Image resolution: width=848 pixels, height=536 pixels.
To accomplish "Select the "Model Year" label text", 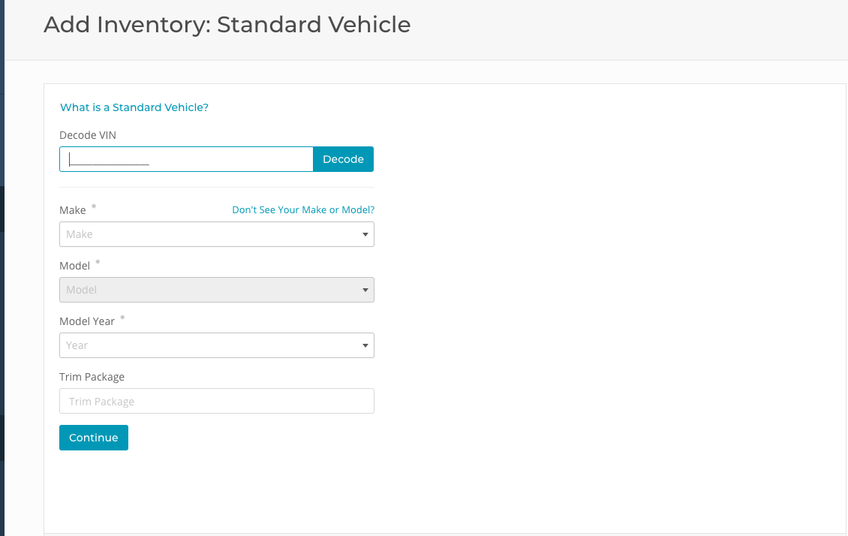I will coord(87,321).
